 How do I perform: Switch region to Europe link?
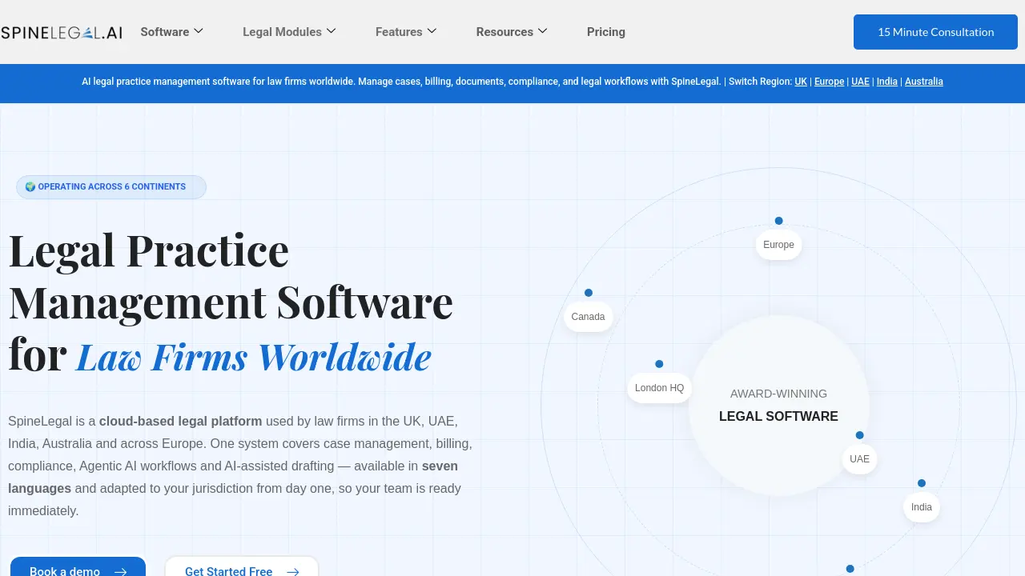click(x=830, y=82)
